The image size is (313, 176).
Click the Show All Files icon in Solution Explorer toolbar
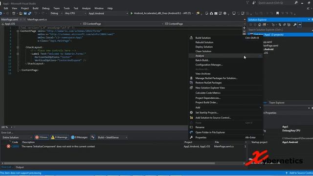289,25
